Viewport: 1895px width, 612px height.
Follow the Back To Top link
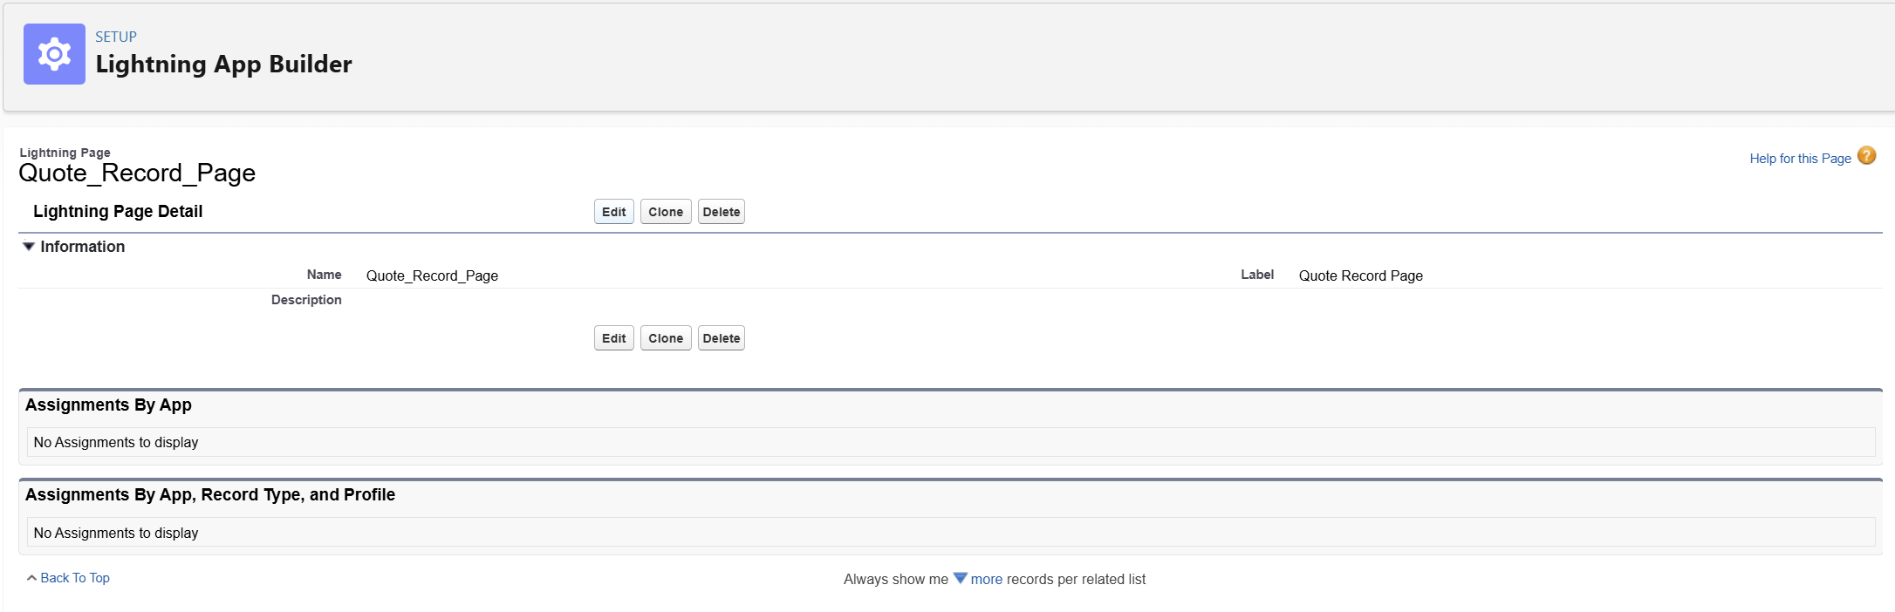tap(75, 578)
